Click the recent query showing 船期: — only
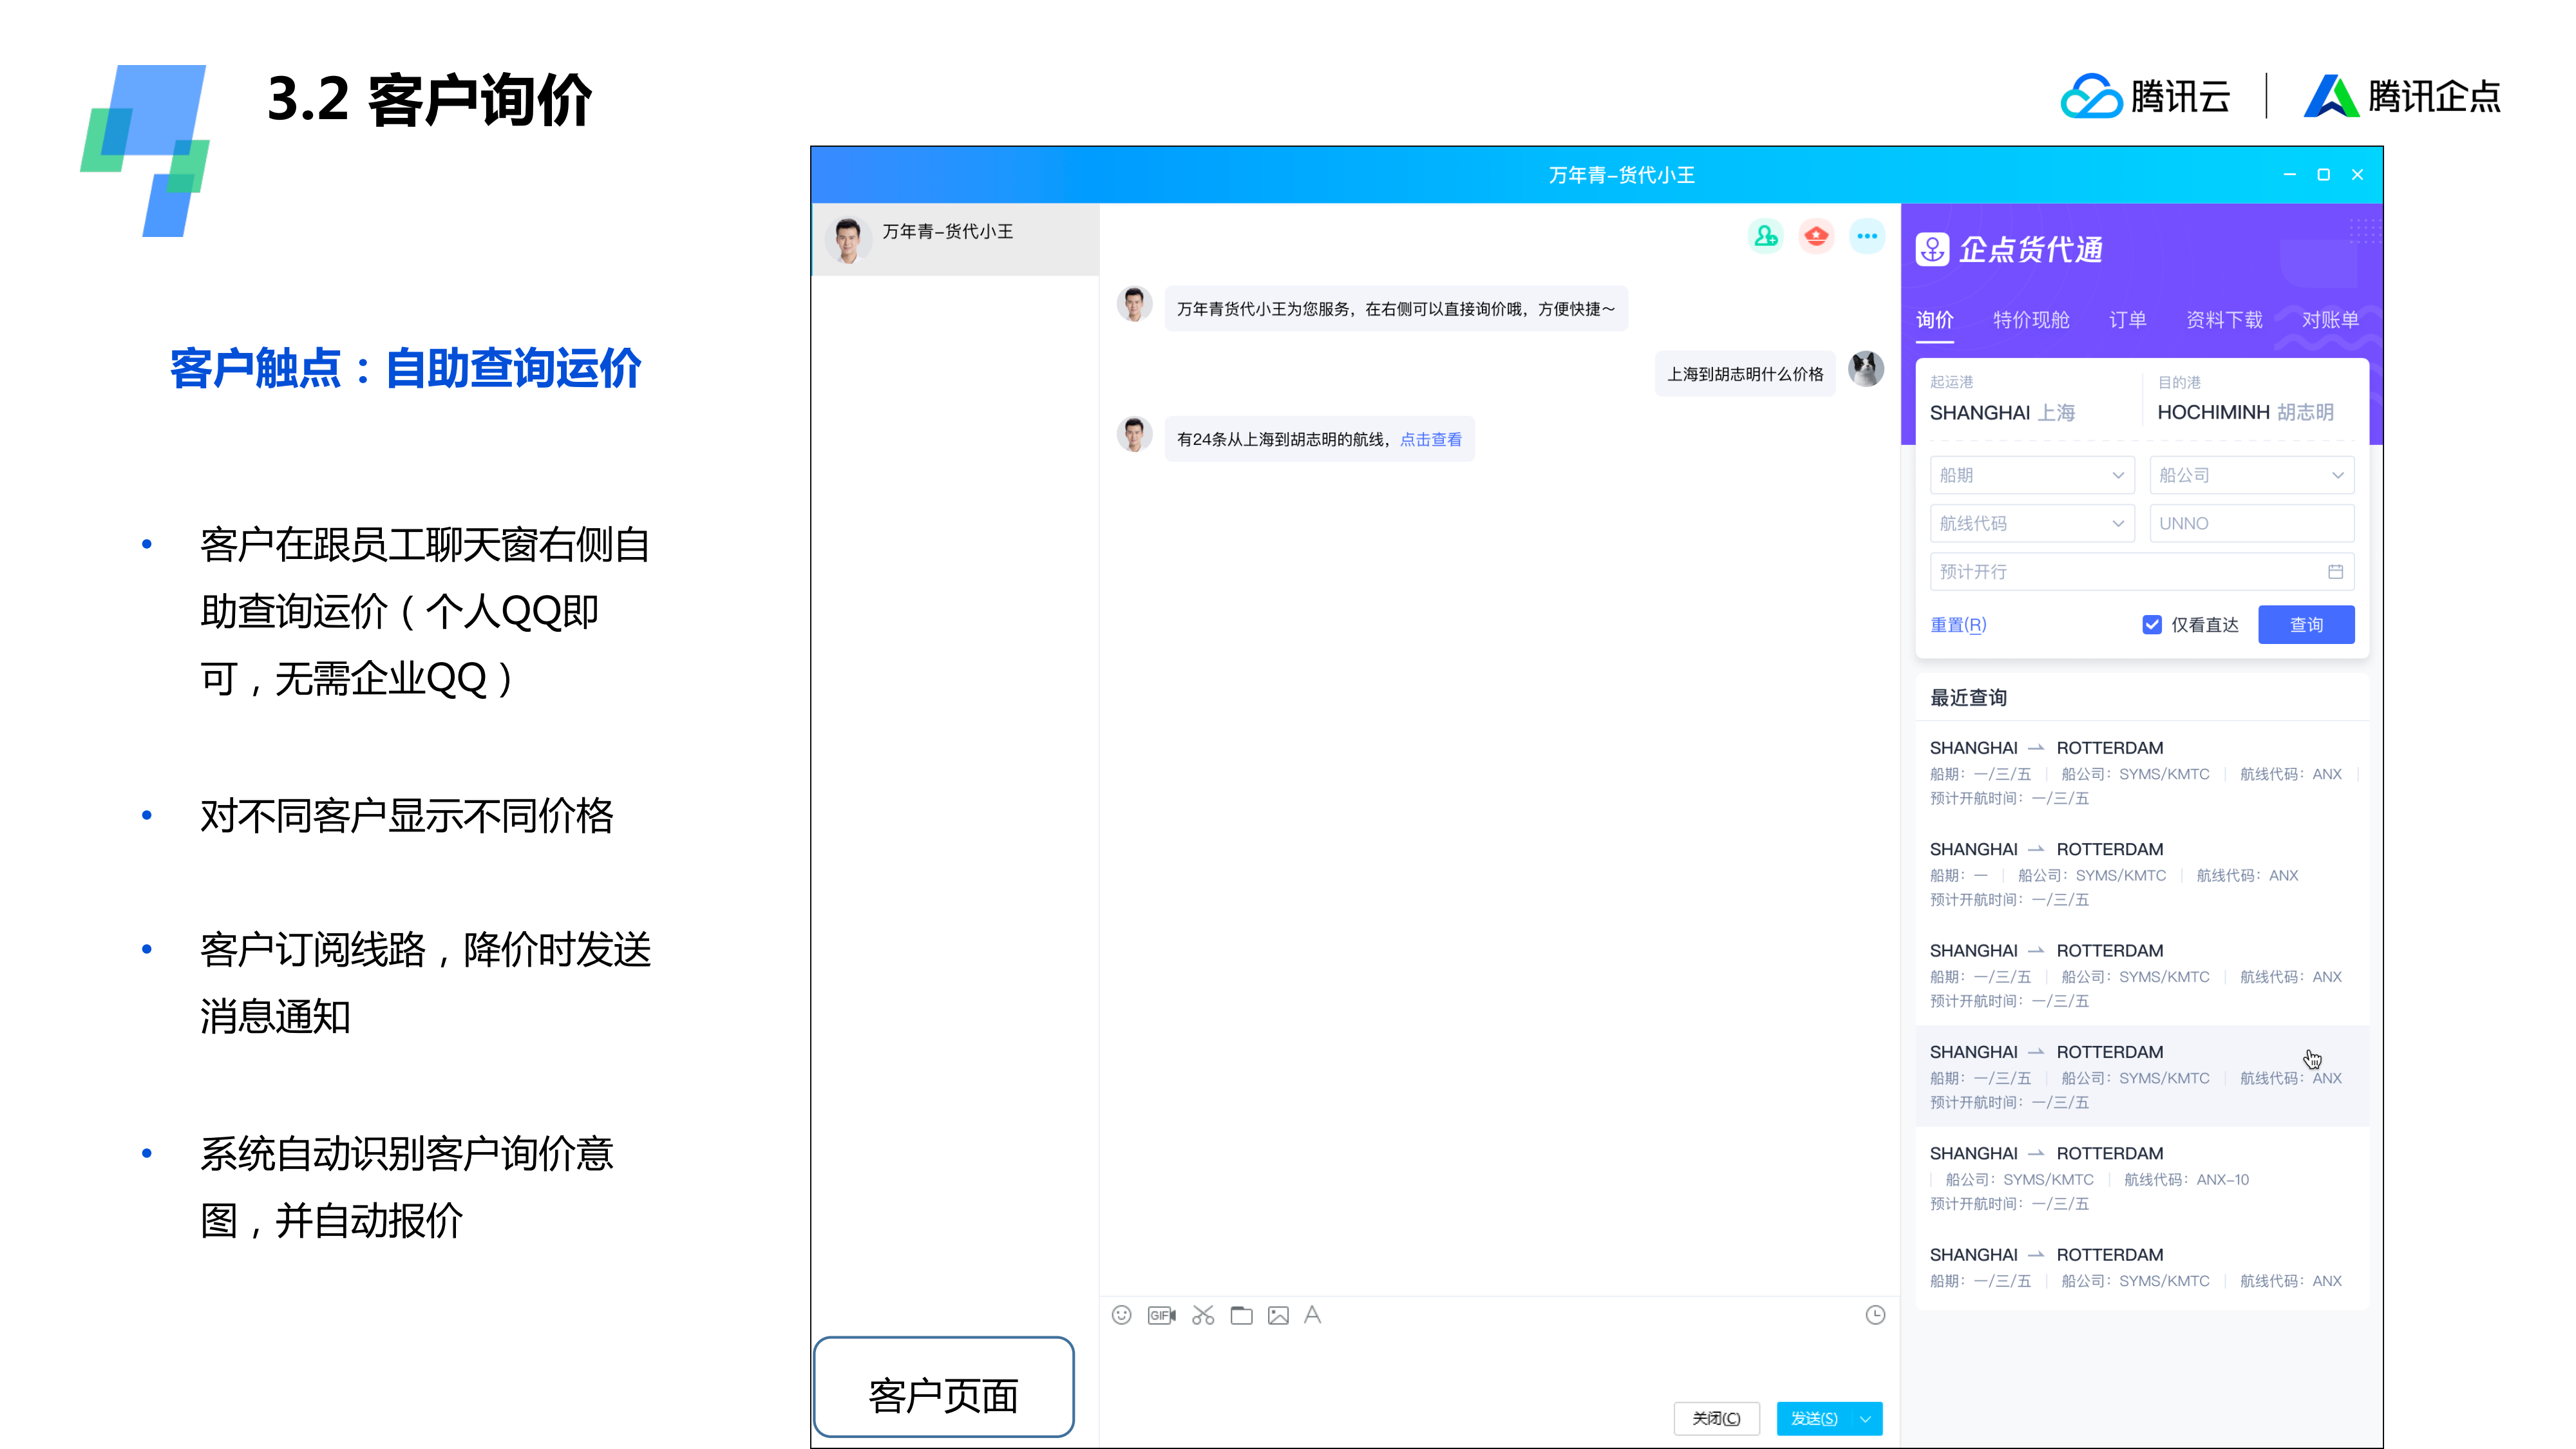The height and width of the screenshot is (1449, 2576). 2141,874
